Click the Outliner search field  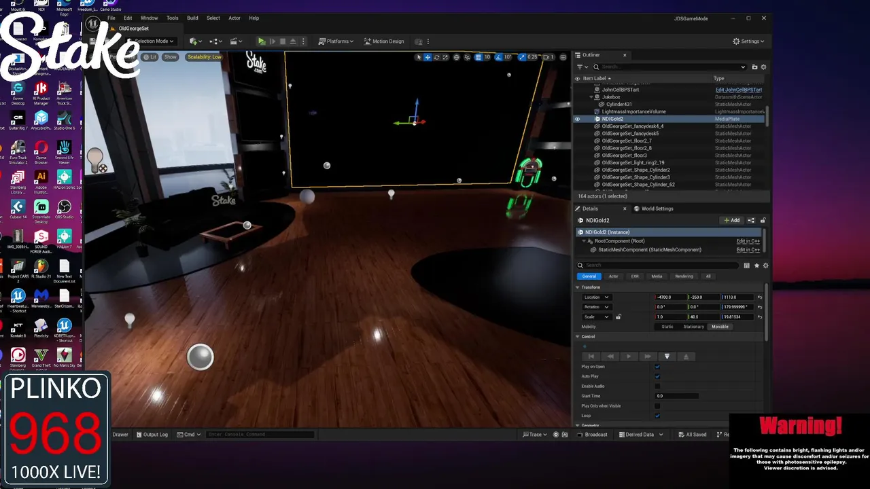[x=670, y=67]
